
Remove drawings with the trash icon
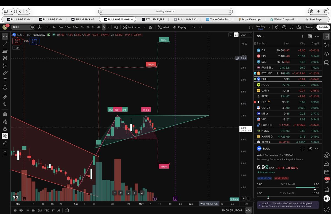[5, 153]
